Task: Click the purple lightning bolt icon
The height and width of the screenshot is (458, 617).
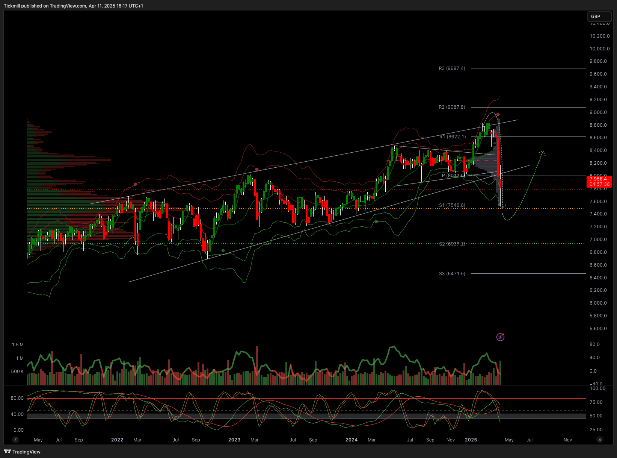Action: point(500,337)
